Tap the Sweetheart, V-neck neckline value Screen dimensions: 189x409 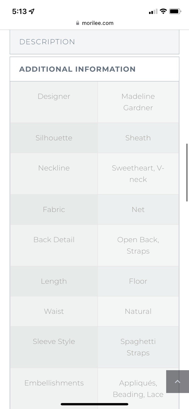[138, 174]
